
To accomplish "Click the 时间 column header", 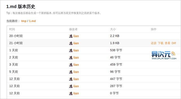I will 12,29.
